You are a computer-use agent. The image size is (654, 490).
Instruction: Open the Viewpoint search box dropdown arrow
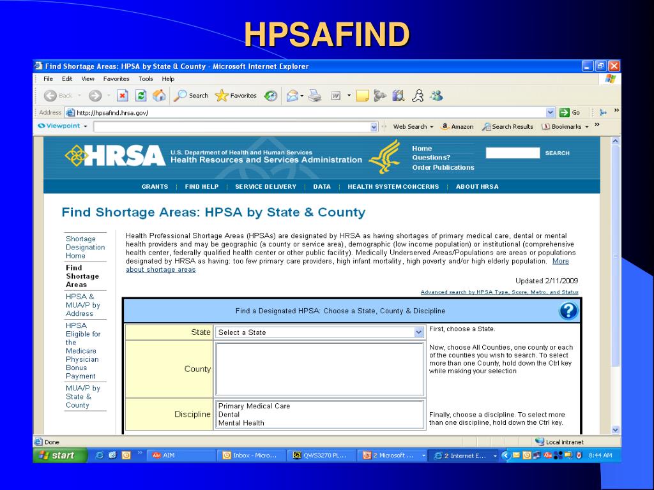(x=374, y=127)
